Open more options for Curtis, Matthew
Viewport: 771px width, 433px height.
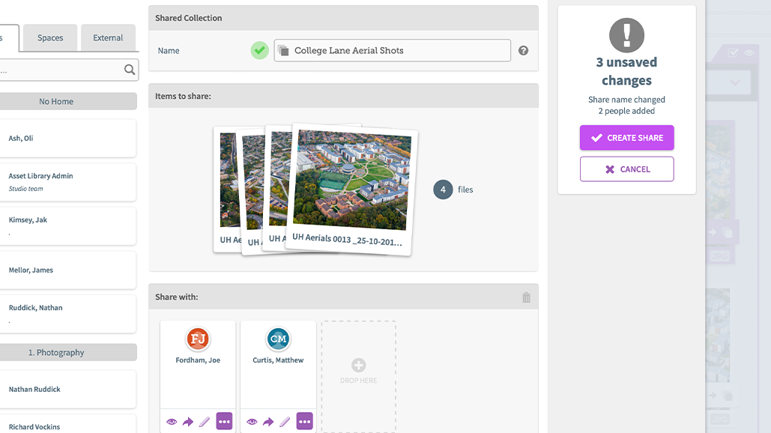click(304, 421)
